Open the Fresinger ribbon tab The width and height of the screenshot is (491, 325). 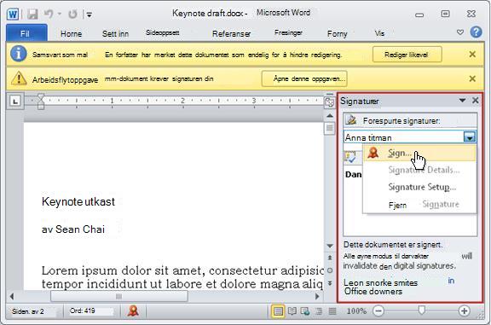(x=288, y=32)
